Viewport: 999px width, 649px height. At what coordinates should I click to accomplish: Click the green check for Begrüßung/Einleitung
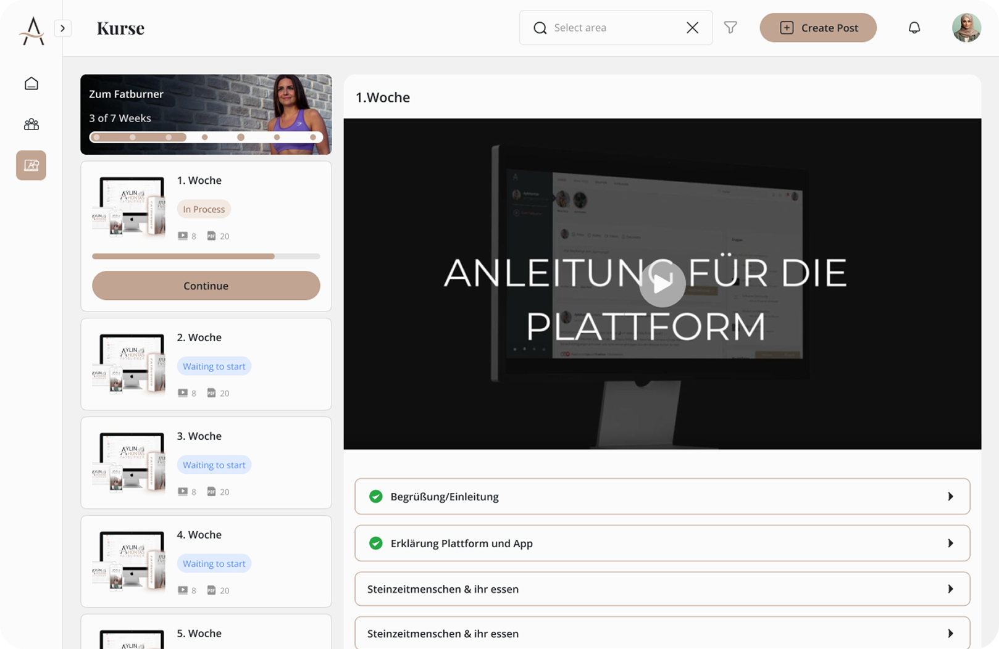pos(375,497)
